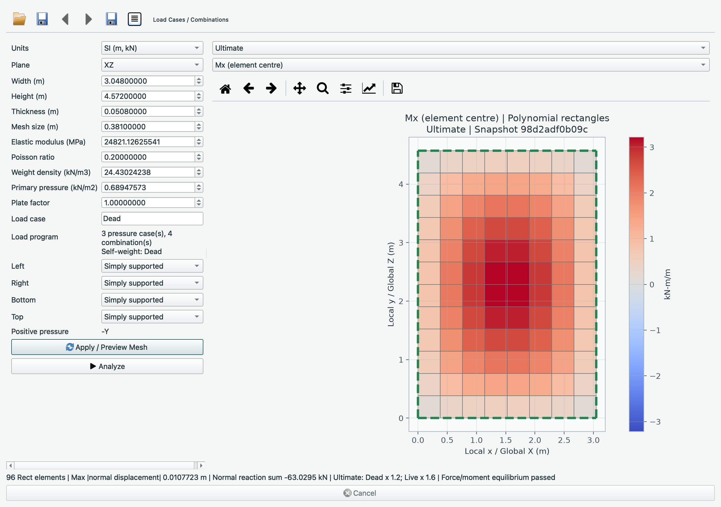The width and height of the screenshot is (721, 507).
Task: Click horizontal scrollbar left arrow
Action: point(10,465)
